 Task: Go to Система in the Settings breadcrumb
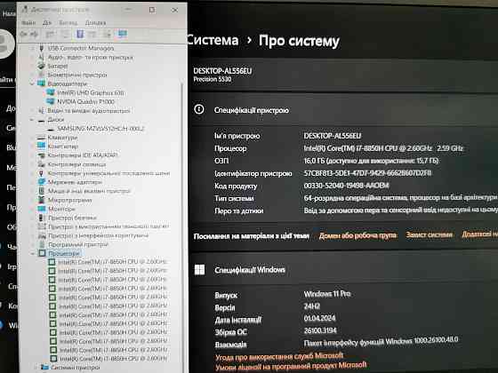[x=213, y=40]
